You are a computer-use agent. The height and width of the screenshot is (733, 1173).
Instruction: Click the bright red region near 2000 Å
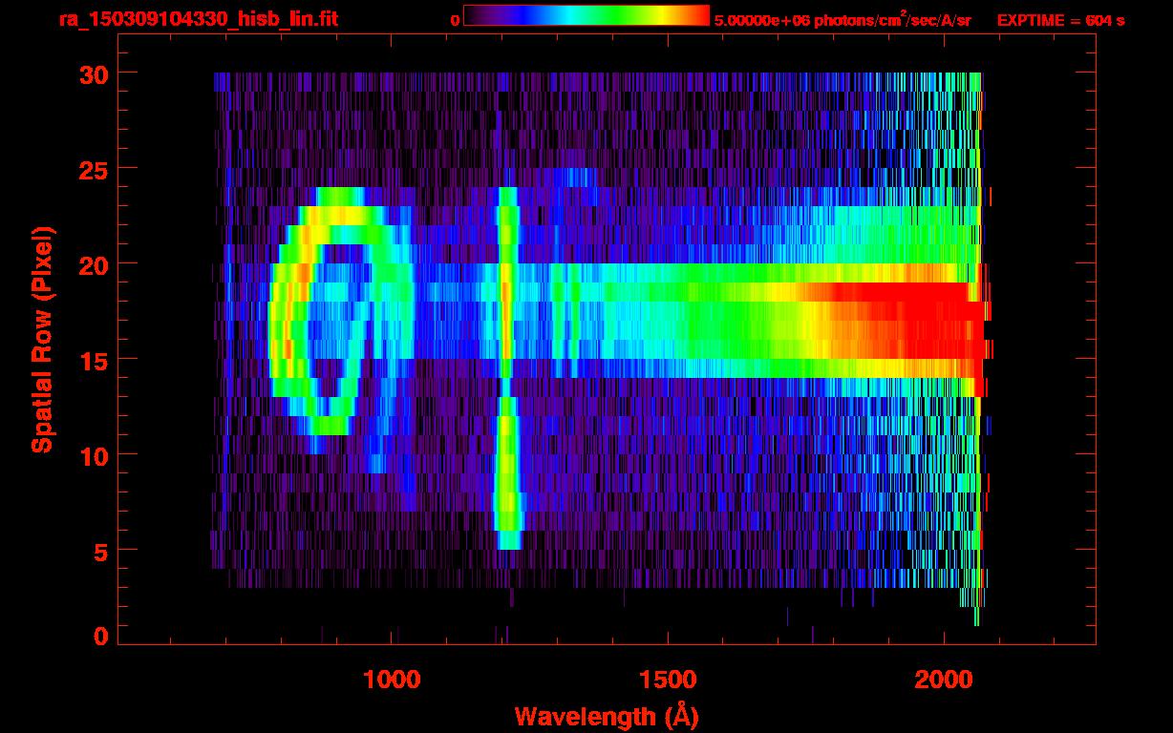[907, 320]
